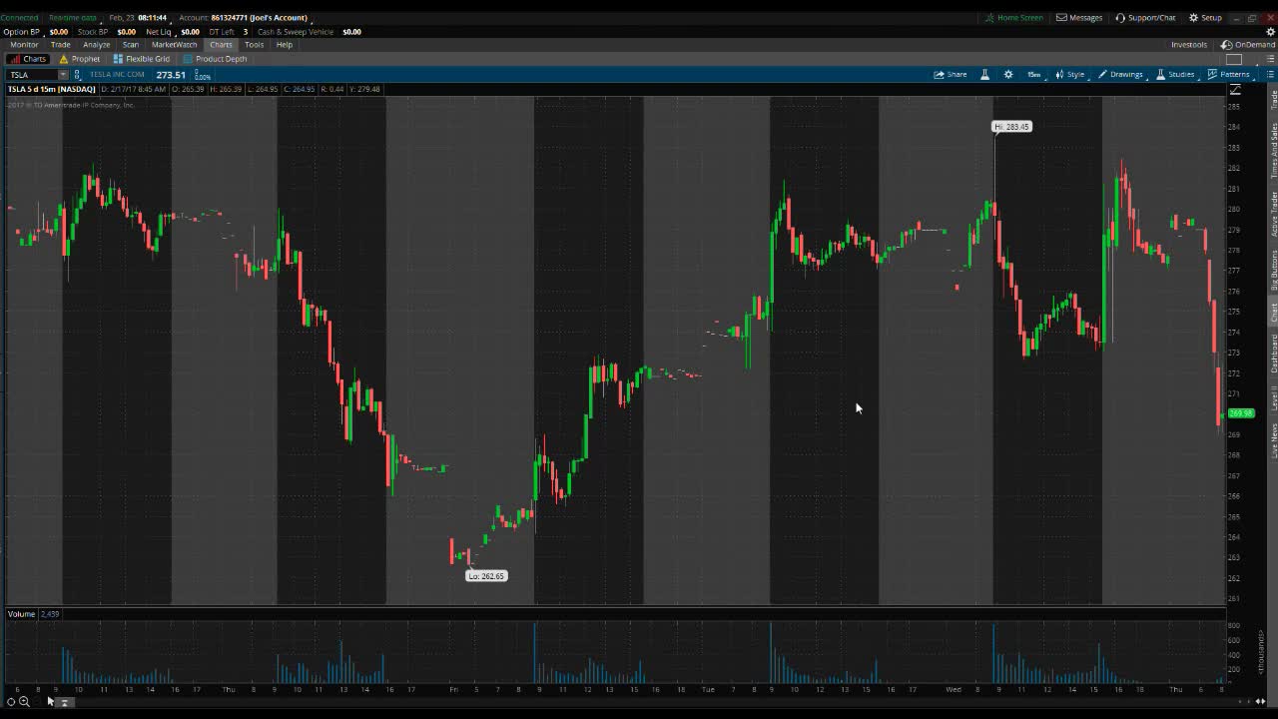Open the Trade side panel tab
The width and height of the screenshot is (1278, 719).
coord(1273,100)
